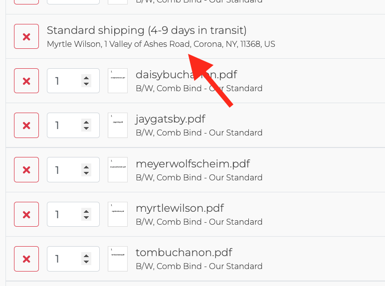
Task: Decrease quantity of jaygatsby.pdf
Action: point(86,129)
